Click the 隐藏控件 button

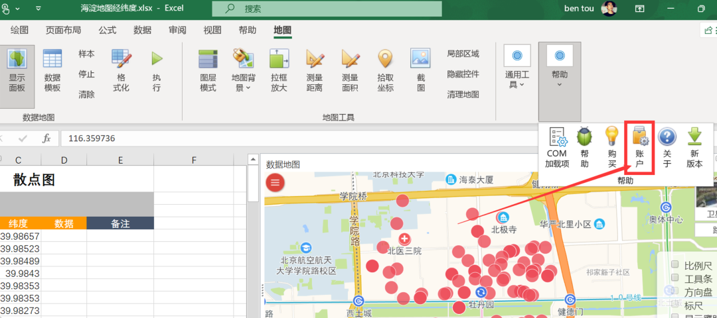click(x=463, y=74)
